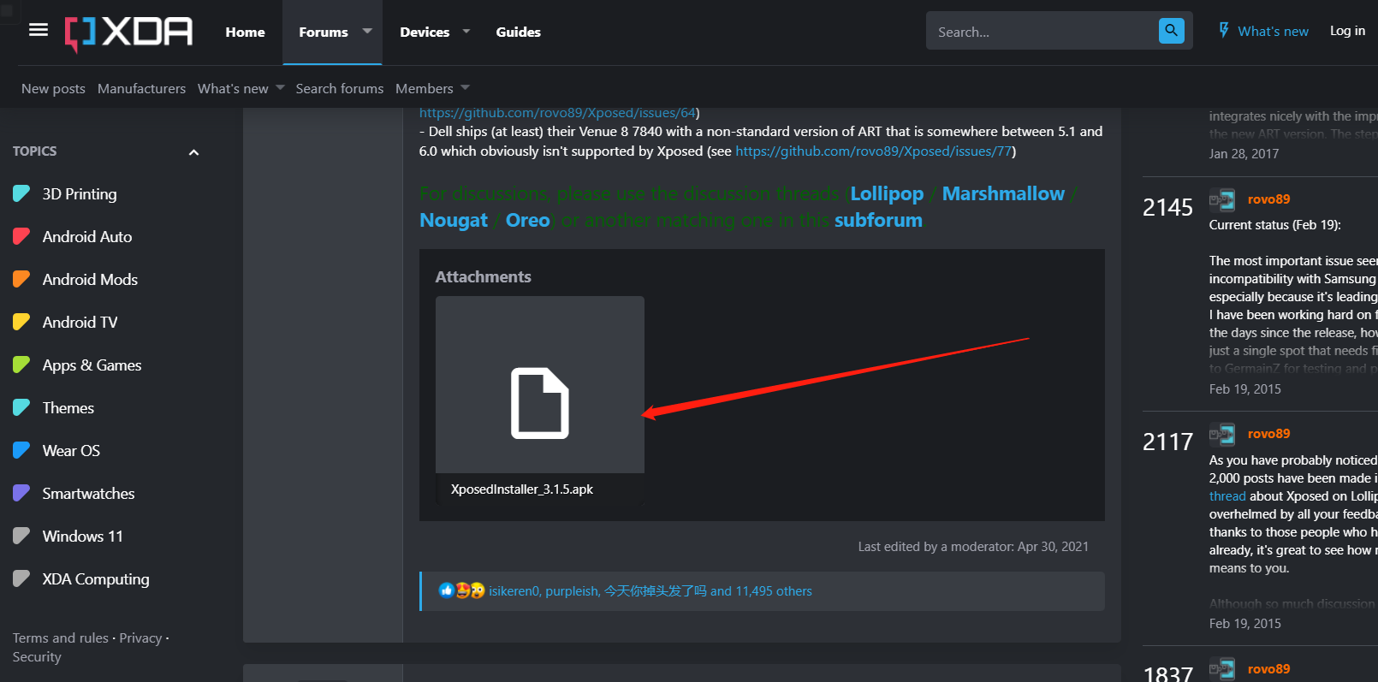Click rovo89 username in post 2145
Viewport: 1378px width, 682px height.
[1268, 199]
